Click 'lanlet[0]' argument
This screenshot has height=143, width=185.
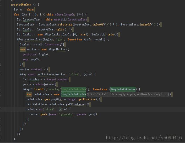tap(70, 35)
